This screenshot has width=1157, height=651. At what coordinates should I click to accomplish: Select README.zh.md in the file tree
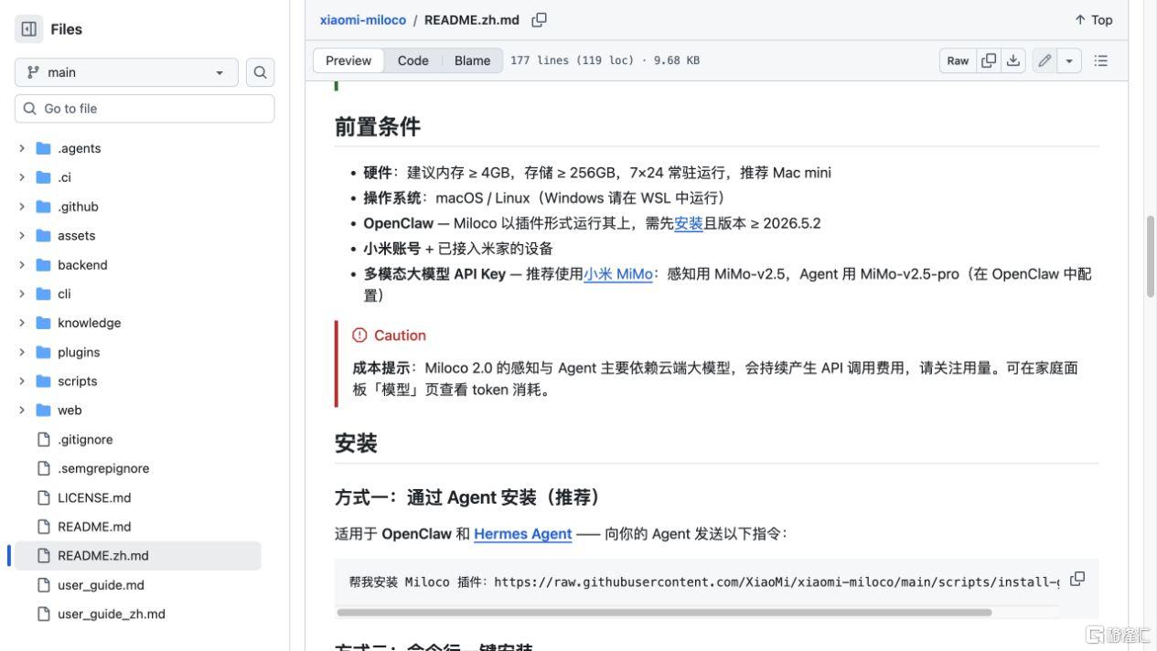[x=137, y=556]
